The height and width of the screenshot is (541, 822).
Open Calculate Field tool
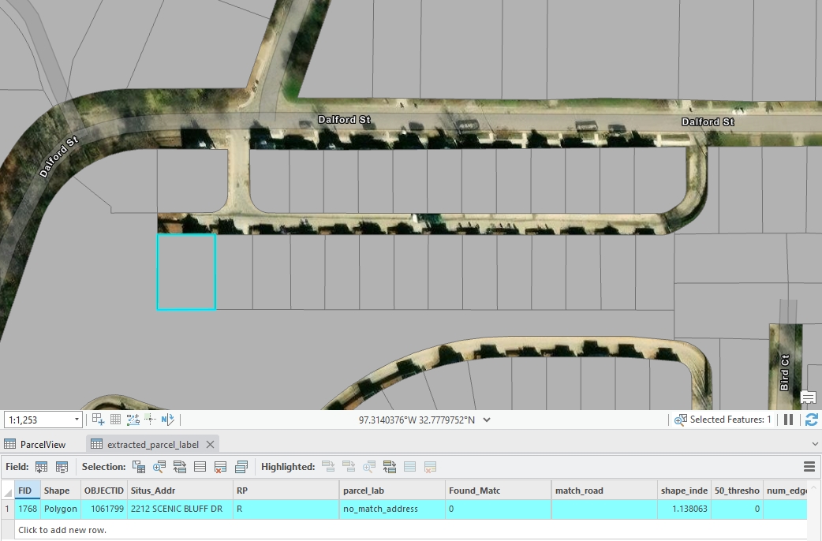(x=62, y=467)
